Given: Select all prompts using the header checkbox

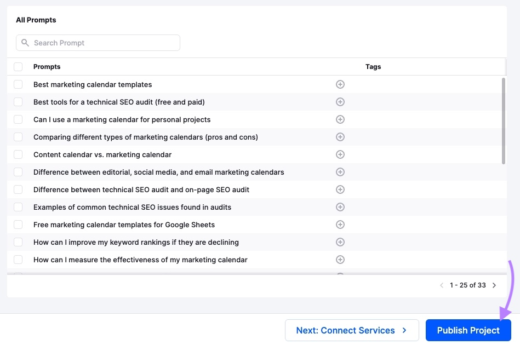Looking at the screenshot, I should (x=18, y=66).
